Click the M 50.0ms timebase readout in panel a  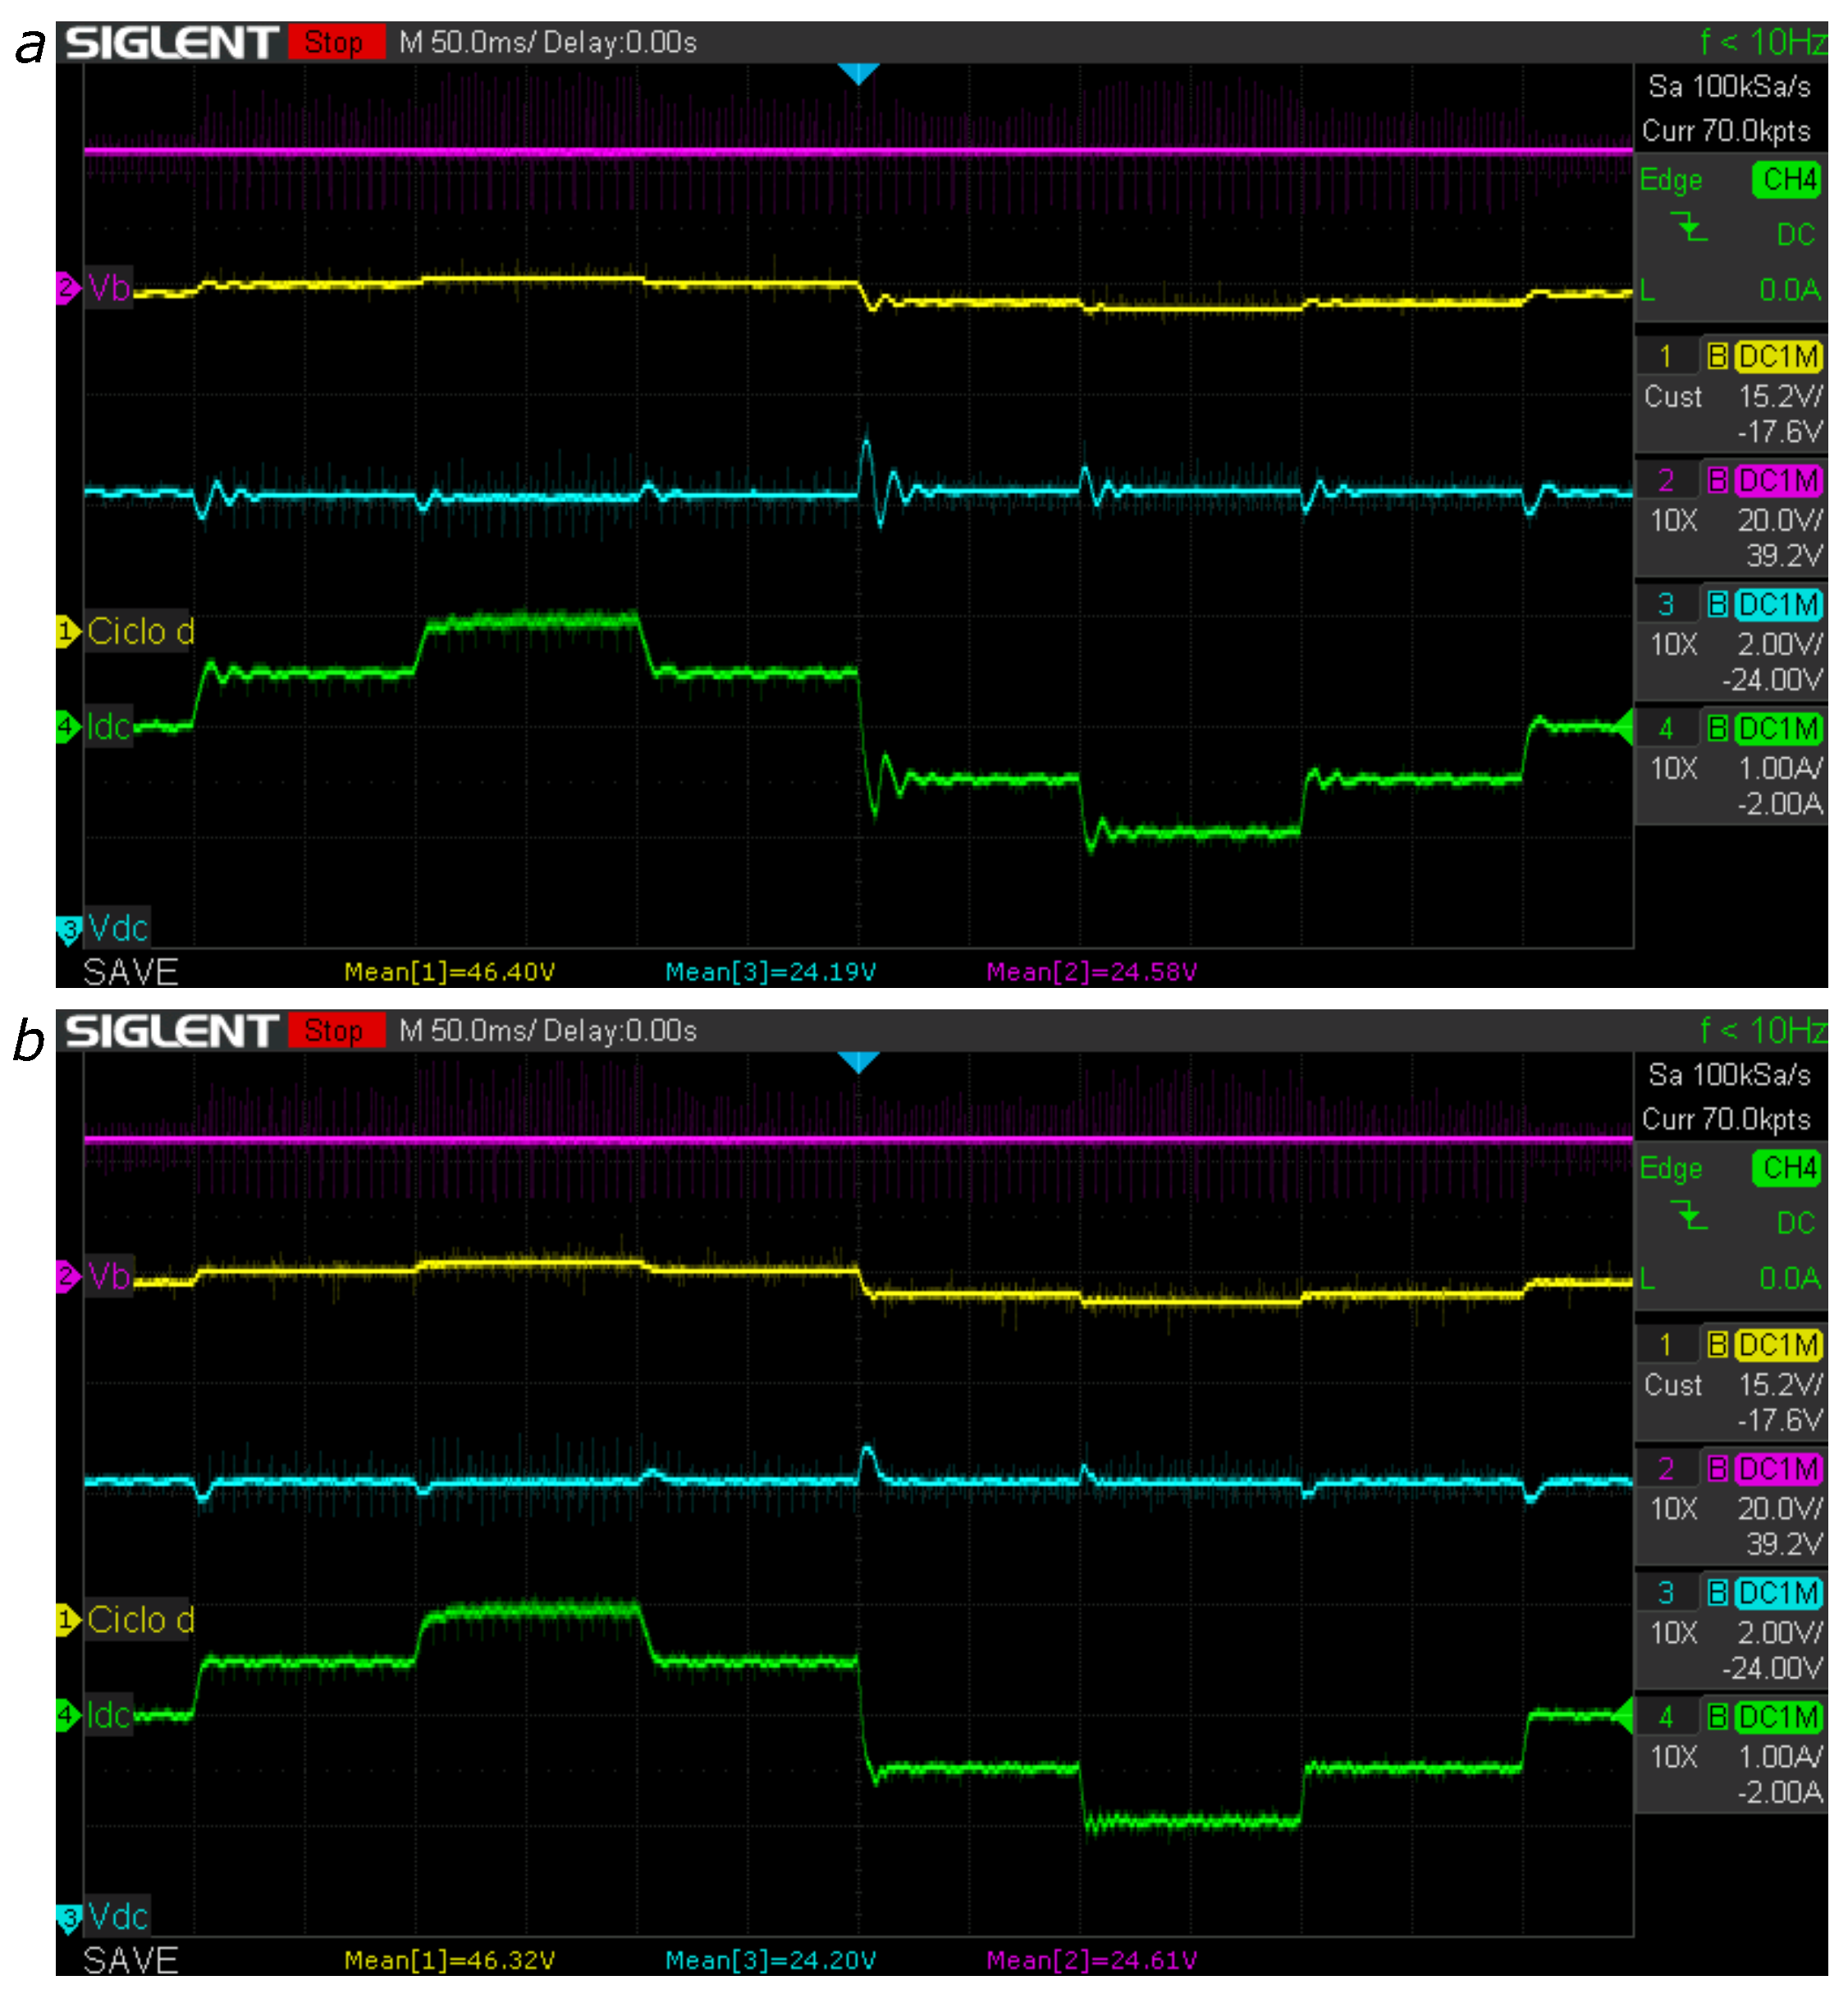(x=466, y=42)
